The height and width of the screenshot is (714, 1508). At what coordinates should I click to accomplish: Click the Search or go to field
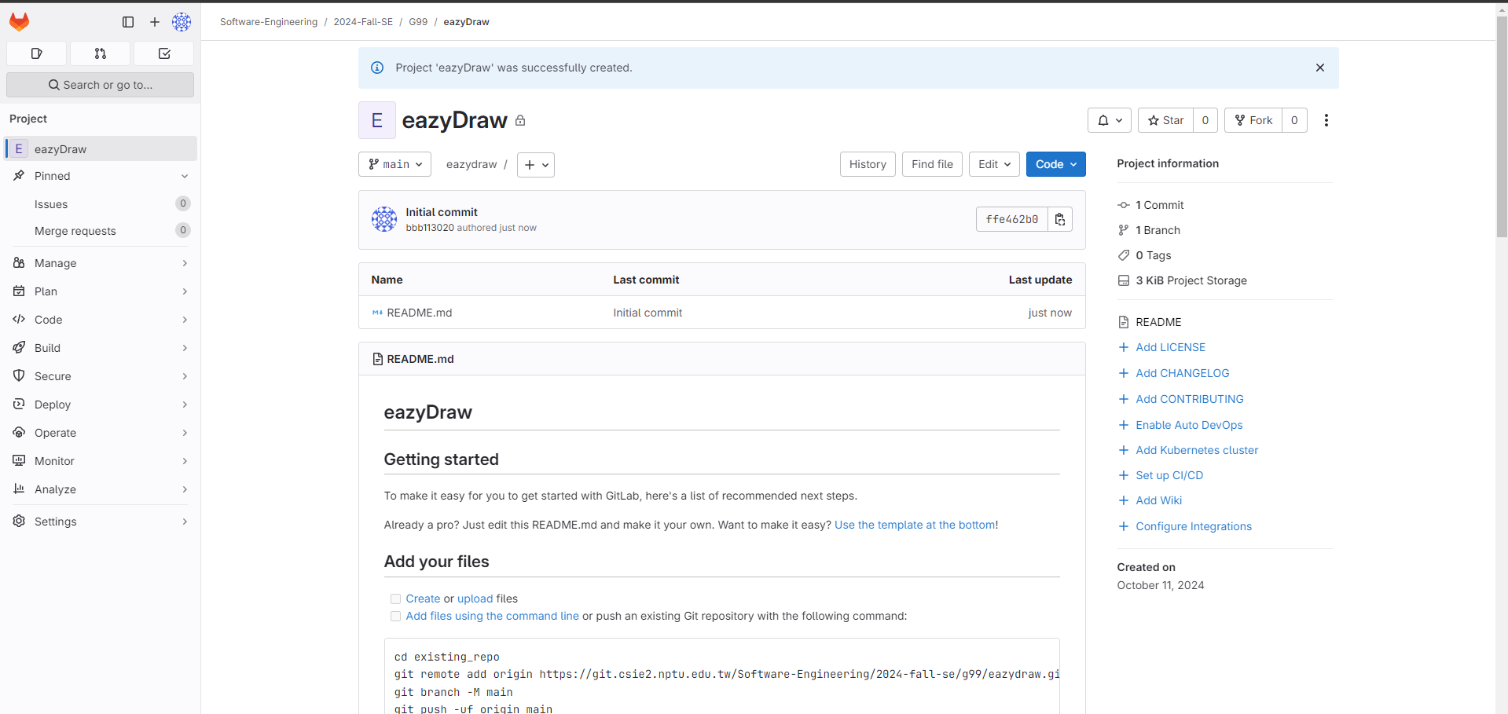click(x=100, y=85)
